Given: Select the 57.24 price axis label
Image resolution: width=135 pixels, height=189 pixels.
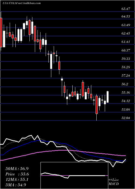Looking at the screenshot, I should click(126, 76).
